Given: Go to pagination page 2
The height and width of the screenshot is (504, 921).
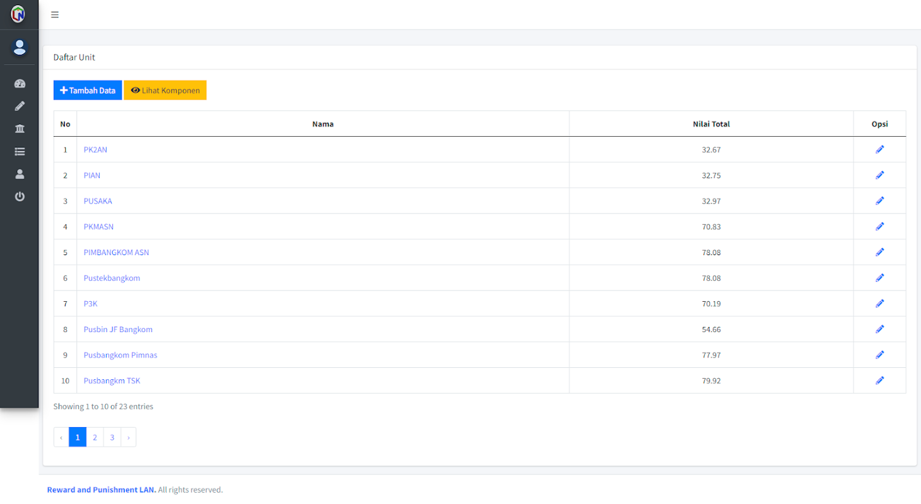Looking at the screenshot, I should pyautogui.click(x=95, y=437).
